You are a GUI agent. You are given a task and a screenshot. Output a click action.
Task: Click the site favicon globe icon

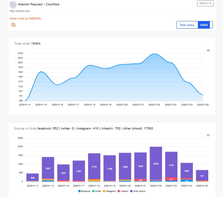(x=13, y=5)
